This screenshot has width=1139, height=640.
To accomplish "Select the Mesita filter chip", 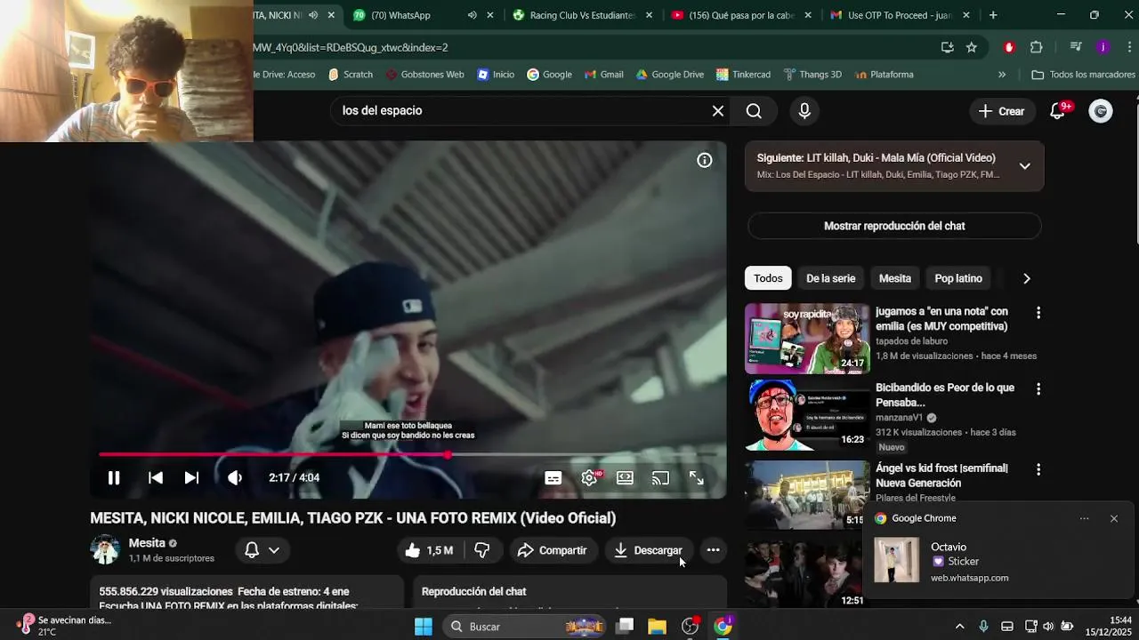I will tap(895, 278).
